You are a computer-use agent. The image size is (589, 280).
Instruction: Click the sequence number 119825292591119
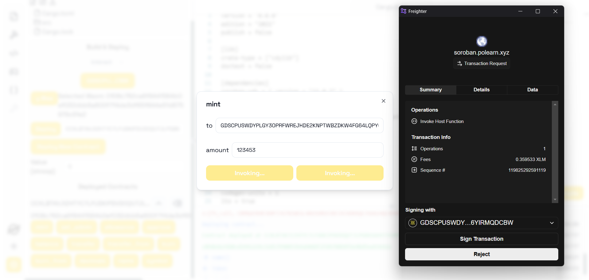pos(527,170)
